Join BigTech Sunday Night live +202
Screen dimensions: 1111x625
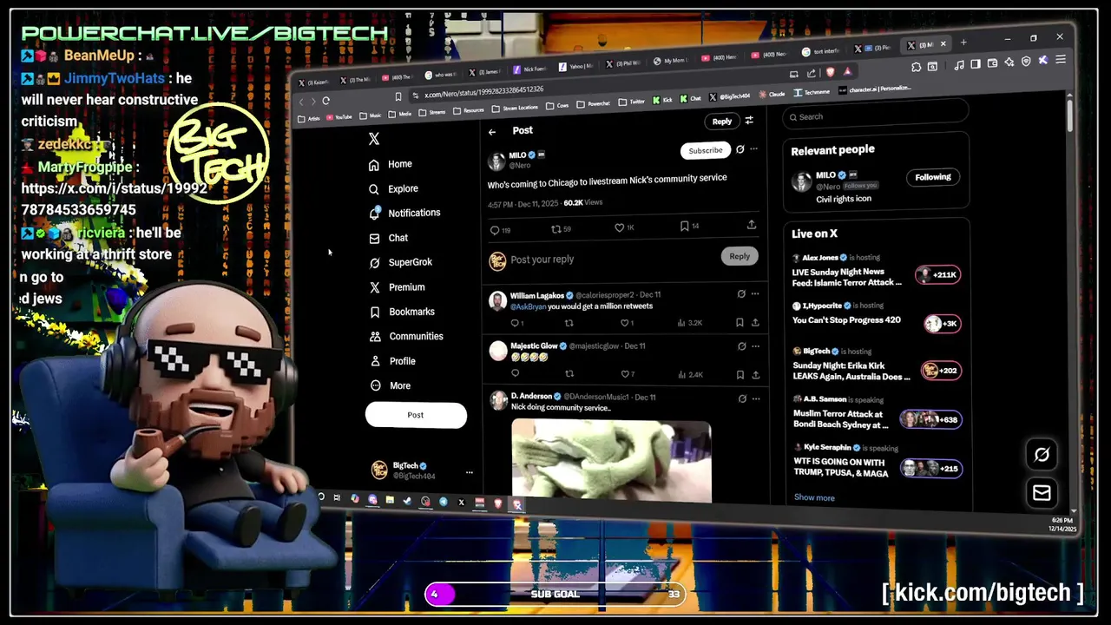coord(942,371)
